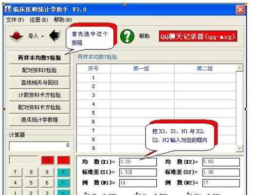Click the 例数(N2) input field
The width and height of the screenshot is (254, 195).
pyautogui.click(x=221, y=183)
